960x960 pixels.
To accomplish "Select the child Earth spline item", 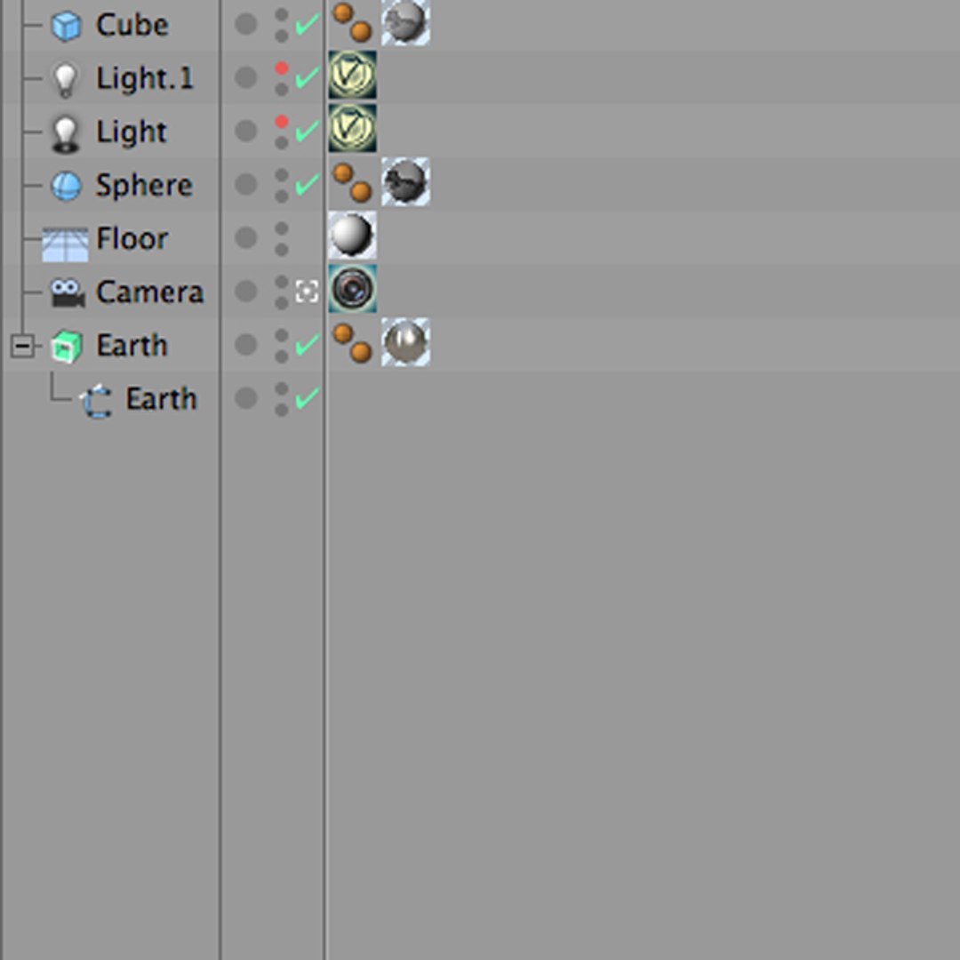I will [160, 399].
